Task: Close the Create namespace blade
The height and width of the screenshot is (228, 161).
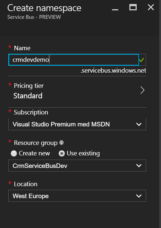Action: pos(151,7)
